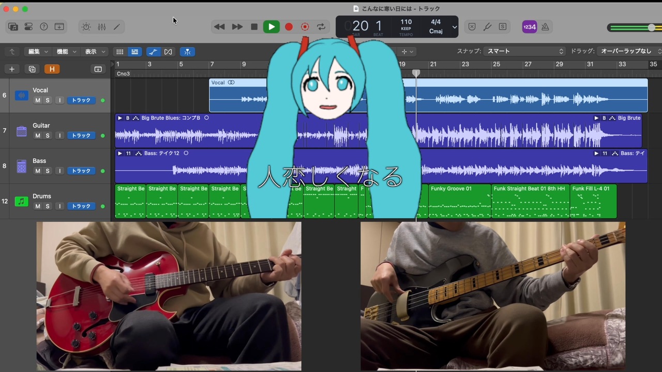Mute the Bass track

tap(37, 171)
